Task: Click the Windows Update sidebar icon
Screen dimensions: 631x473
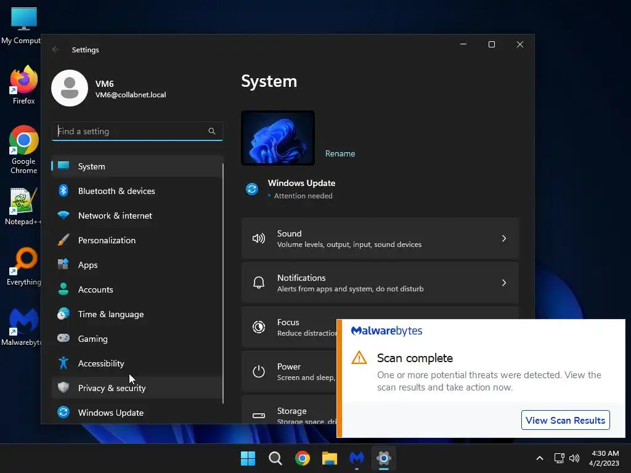Action: pos(63,412)
